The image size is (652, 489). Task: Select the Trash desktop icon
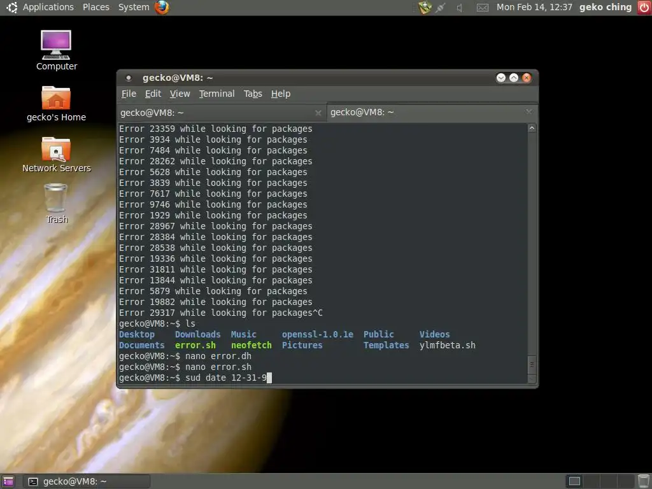tap(56, 204)
